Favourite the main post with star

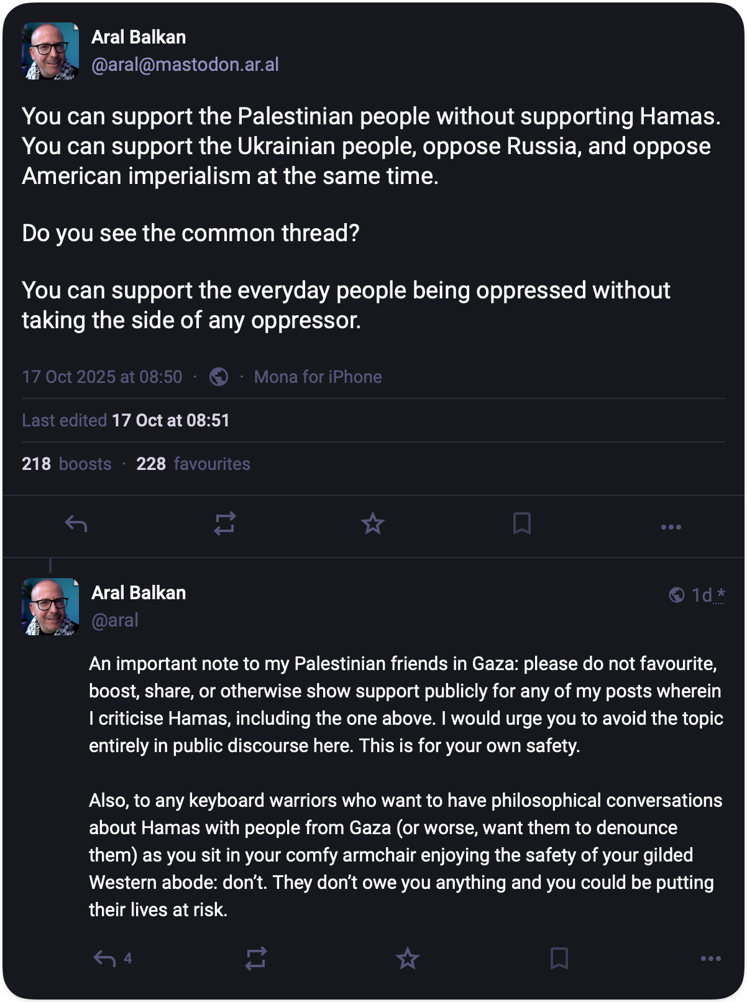point(373,524)
